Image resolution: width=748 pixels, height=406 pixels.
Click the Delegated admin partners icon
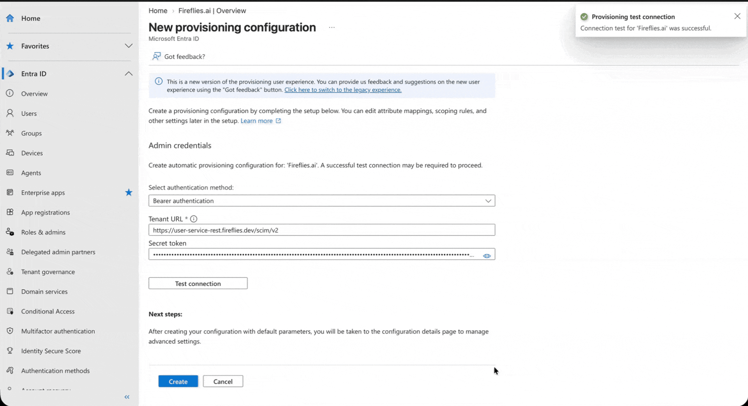pyautogui.click(x=10, y=252)
